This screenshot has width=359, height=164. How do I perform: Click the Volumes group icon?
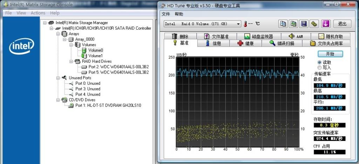(78, 45)
